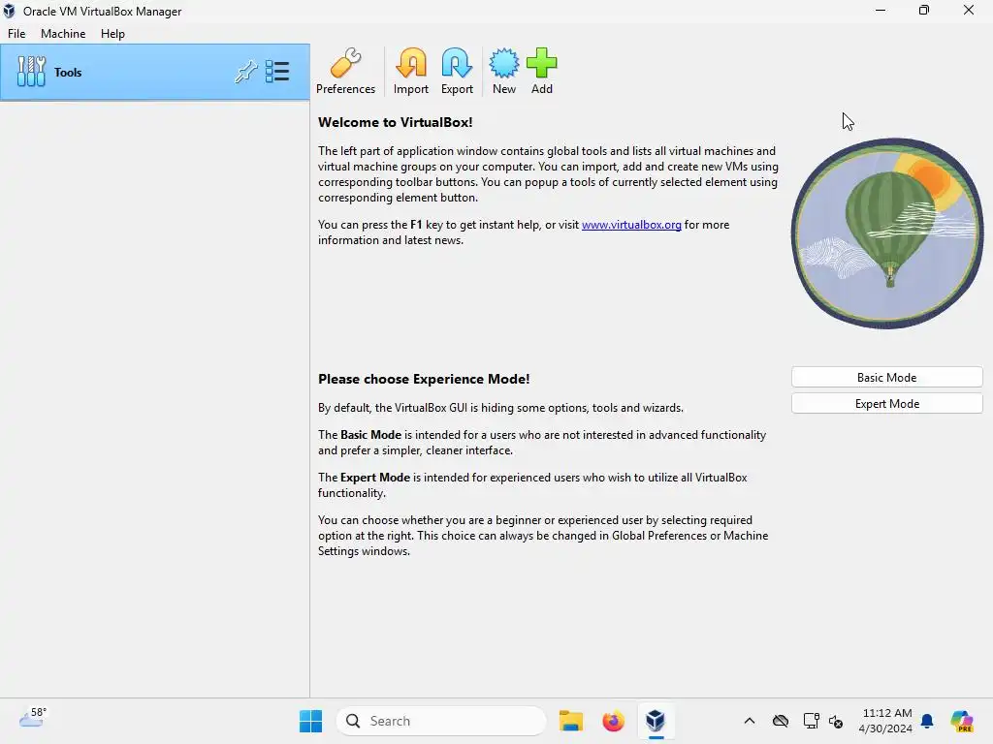Open Copilot preview icon in taskbar

coord(962,721)
